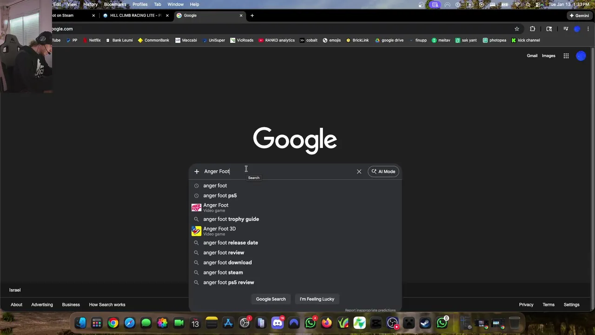Viewport: 595px width, 335px height.
Task: Open the CommonBank bookmark
Action: [153, 40]
